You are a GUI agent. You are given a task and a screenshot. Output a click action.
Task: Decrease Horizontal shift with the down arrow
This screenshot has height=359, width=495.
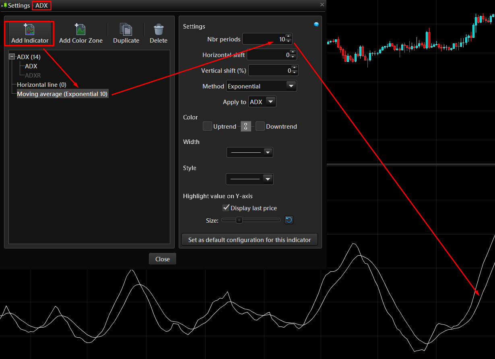coord(293,57)
